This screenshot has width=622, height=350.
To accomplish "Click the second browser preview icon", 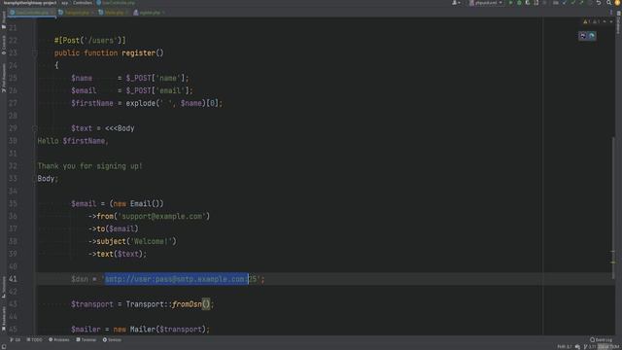I will tap(592, 36).
